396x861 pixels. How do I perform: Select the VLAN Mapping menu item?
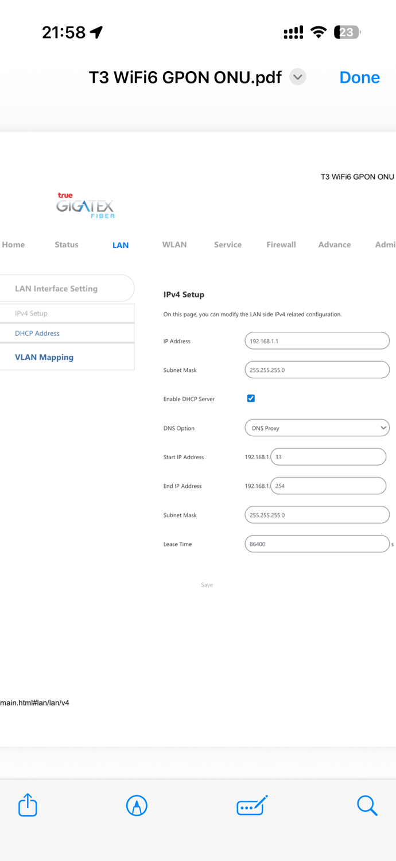(44, 357)
